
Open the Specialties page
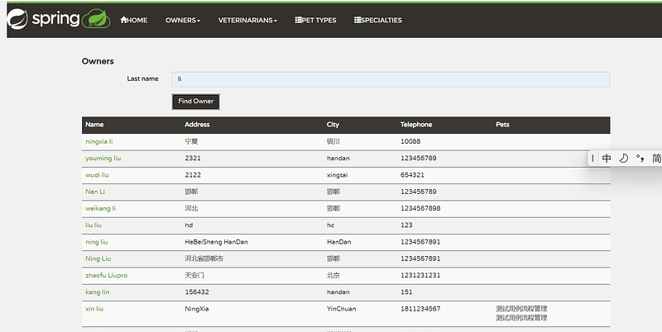(378, 20)
